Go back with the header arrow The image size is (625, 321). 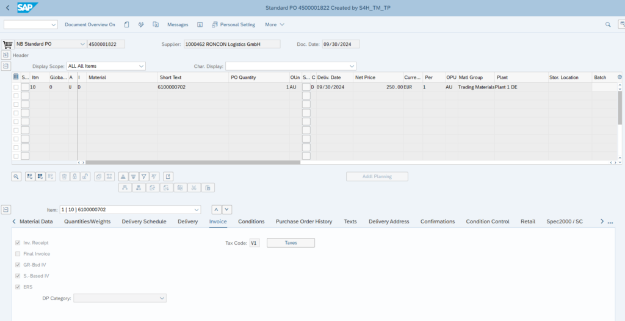7,7
